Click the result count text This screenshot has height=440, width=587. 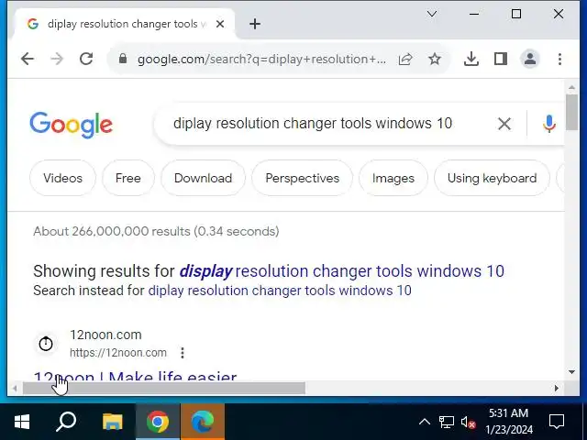pos(156,231)
